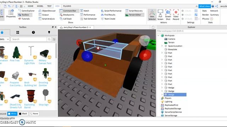Open the Watch window
227x127 pixels.
[84, 11]
